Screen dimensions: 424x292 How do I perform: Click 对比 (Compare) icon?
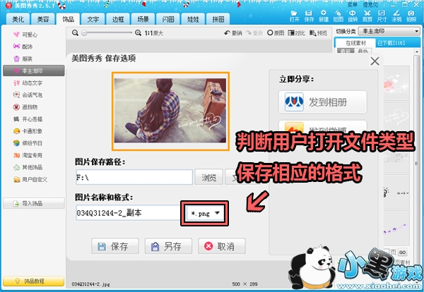click(x=296, y=33)
